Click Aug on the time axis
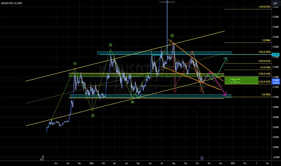281x166 pixels. [x=173, y=163]
